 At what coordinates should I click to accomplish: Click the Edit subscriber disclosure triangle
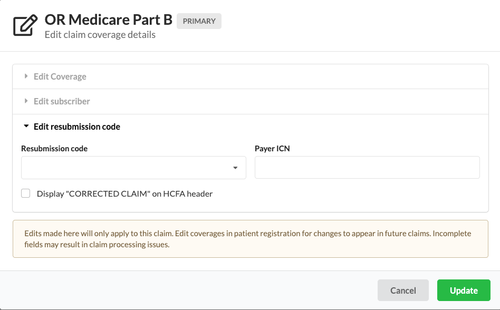click(26, 101)
